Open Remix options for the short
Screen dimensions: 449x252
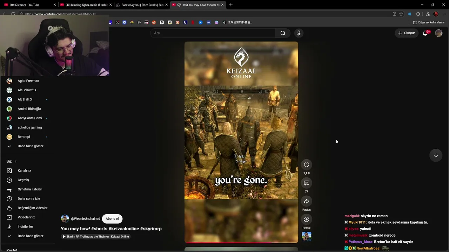coord(307,219)
